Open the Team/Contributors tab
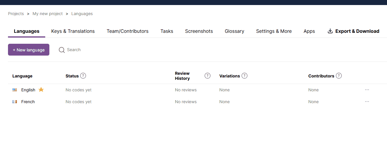Viewport: 387px width, 141px height. coord(127,31)
